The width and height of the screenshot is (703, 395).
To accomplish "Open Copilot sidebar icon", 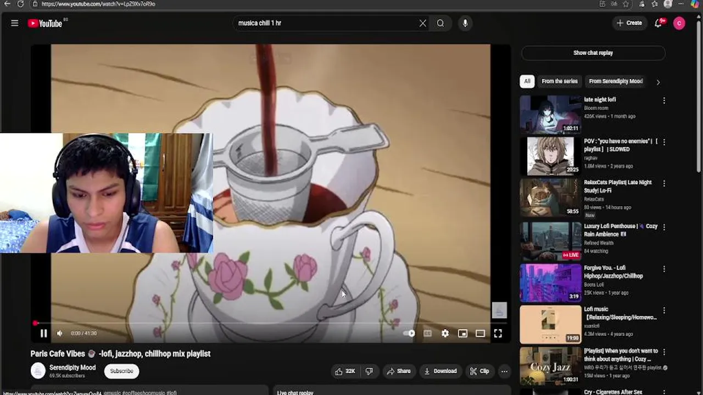I will click(695, 4).
